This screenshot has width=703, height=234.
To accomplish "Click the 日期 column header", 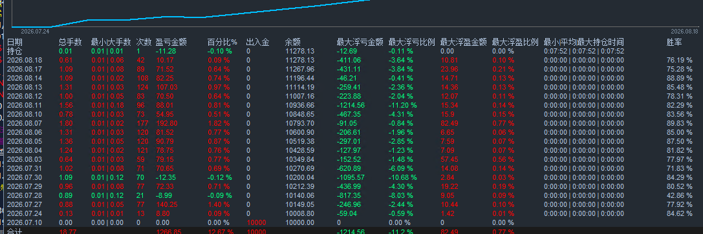I will pos(14,42).
